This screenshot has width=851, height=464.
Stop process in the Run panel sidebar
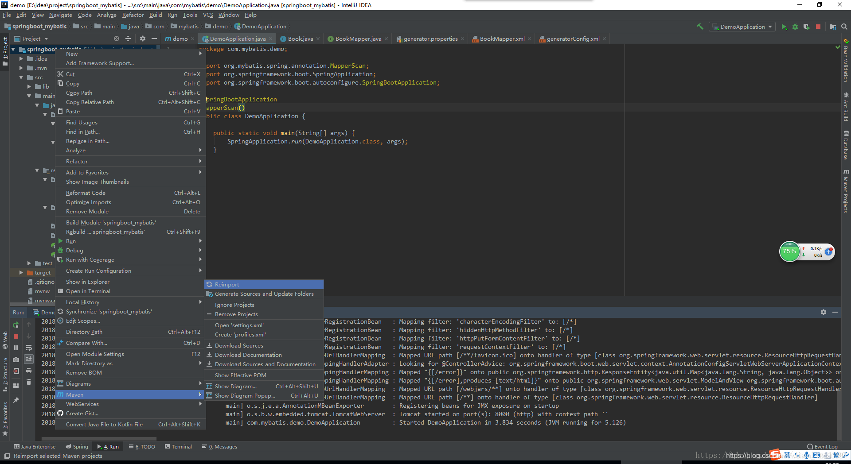(x=16, y=336)
